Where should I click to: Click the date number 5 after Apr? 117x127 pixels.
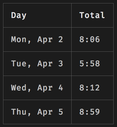point(61,112)
